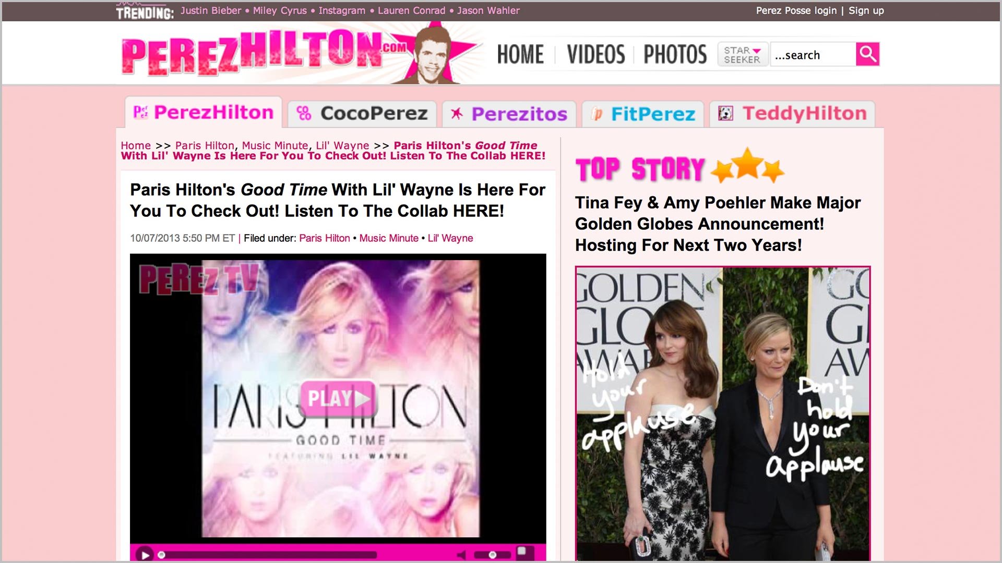Click into the search input field
Screen dimensions: 1002x563
tap(813, 55)
